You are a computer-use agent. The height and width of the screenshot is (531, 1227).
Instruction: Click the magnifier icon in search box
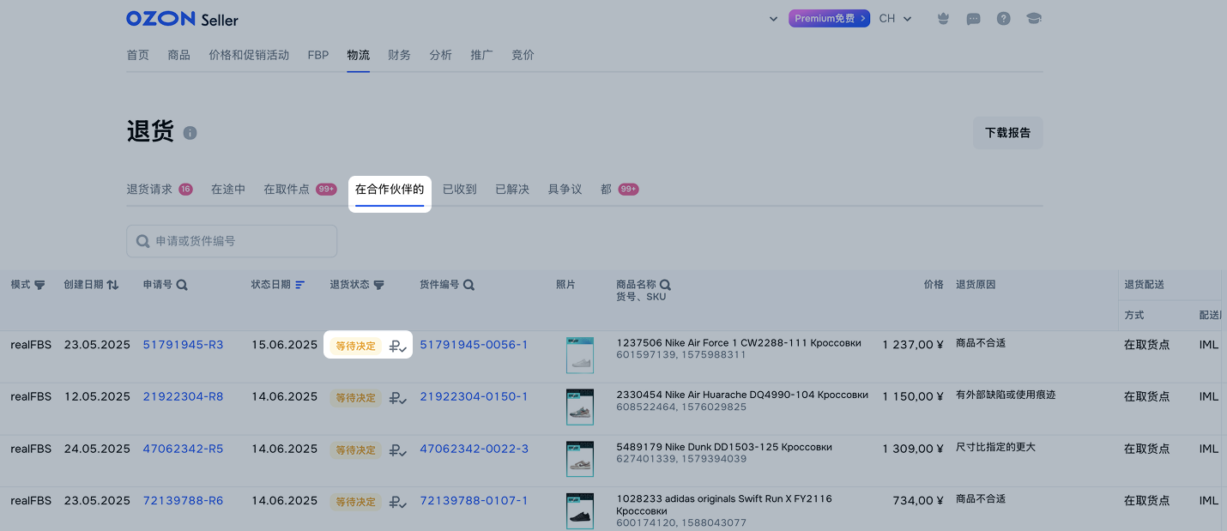[x=143, y=242]
